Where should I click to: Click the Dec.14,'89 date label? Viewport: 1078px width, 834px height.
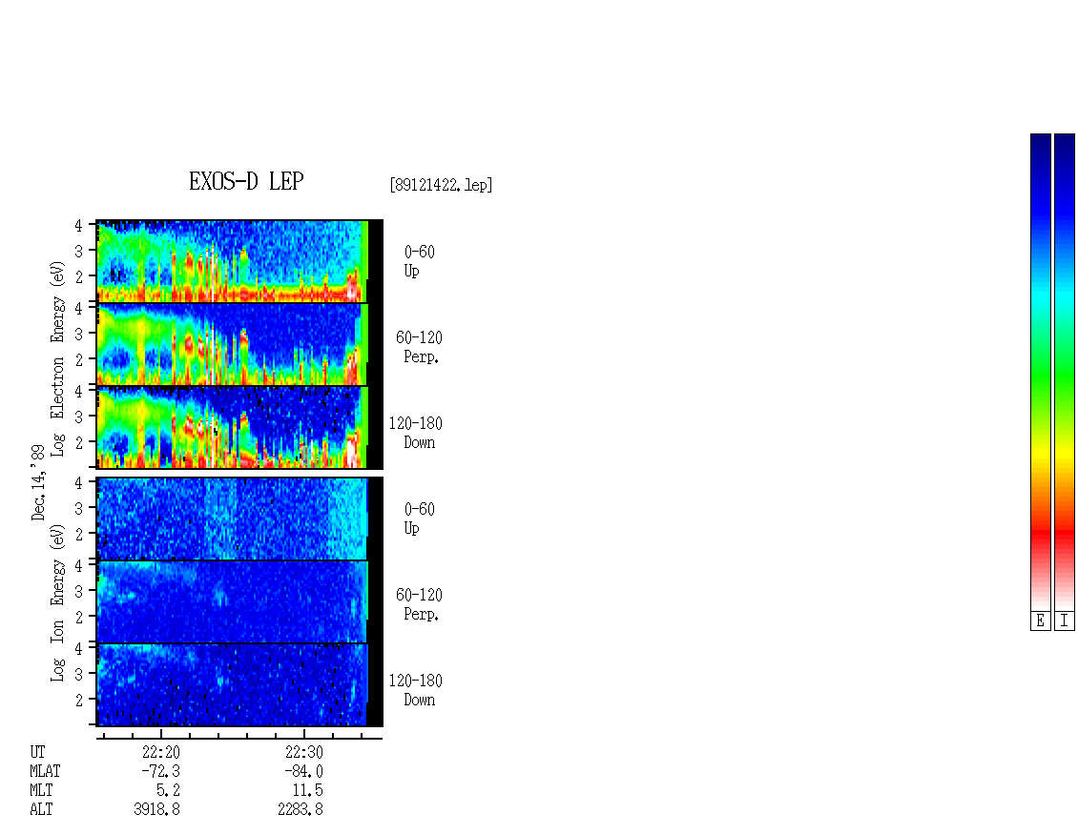[x=38, y=482]
